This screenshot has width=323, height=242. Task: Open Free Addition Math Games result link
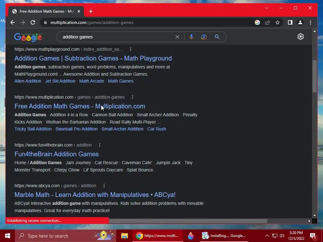80,106
